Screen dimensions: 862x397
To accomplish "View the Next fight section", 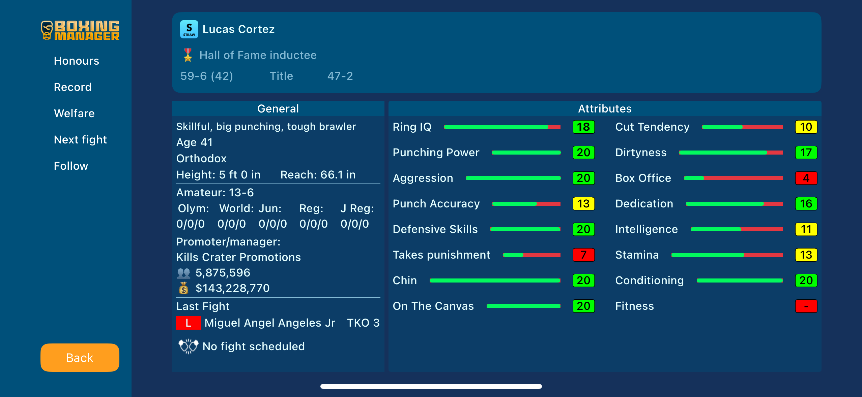I will (80, 140).
